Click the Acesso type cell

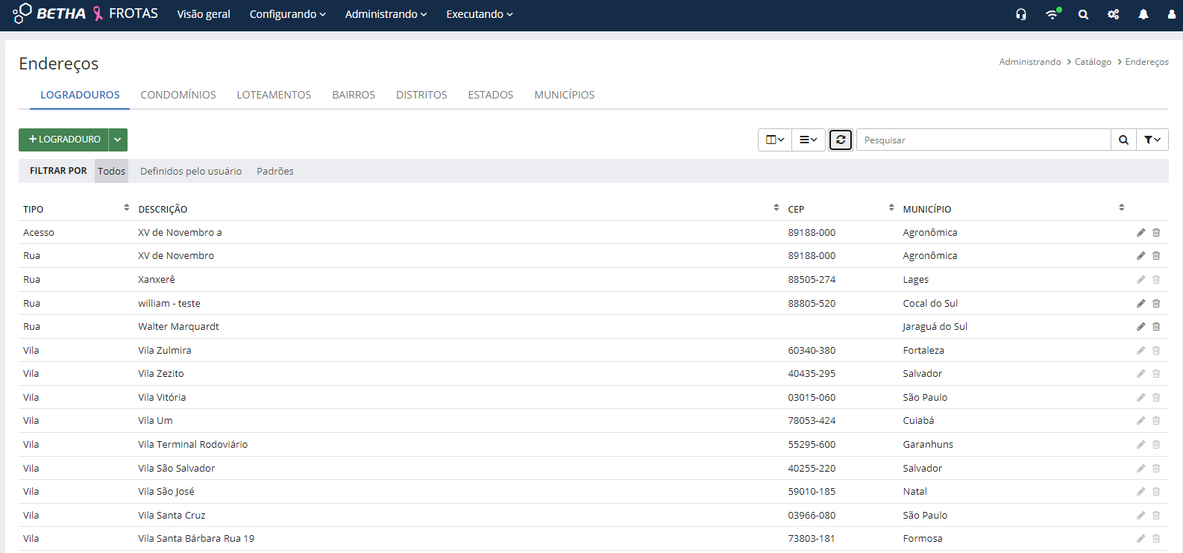39,233
